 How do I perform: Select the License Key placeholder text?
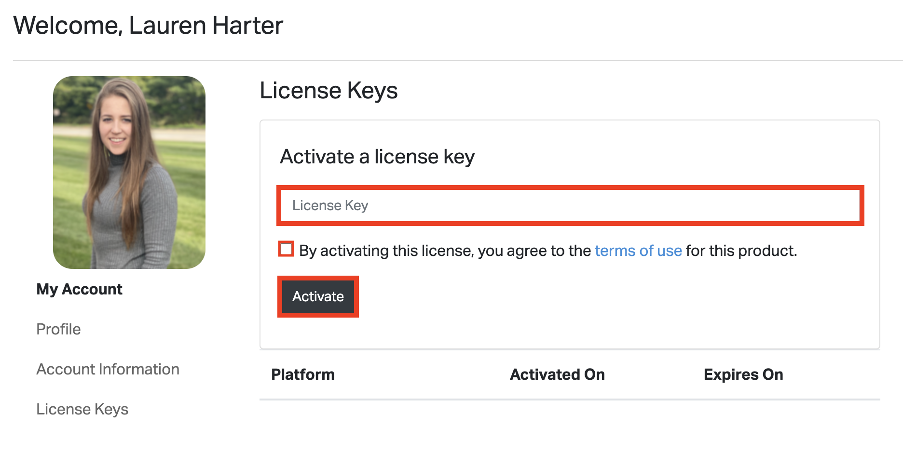330,205
